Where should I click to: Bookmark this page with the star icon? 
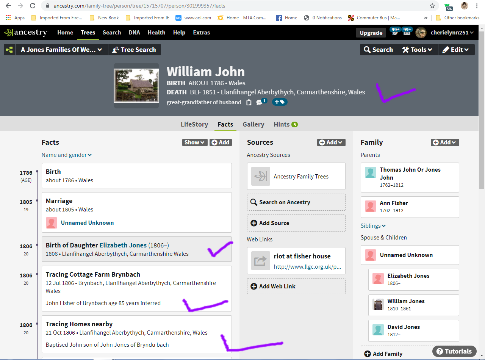tap(432, 6)
